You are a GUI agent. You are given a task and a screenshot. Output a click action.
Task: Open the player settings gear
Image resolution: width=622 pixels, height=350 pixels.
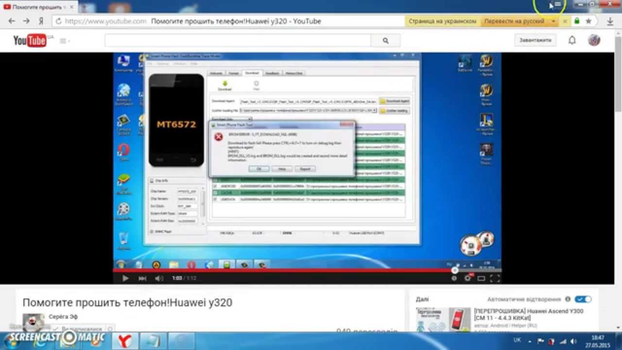(468, 278)
